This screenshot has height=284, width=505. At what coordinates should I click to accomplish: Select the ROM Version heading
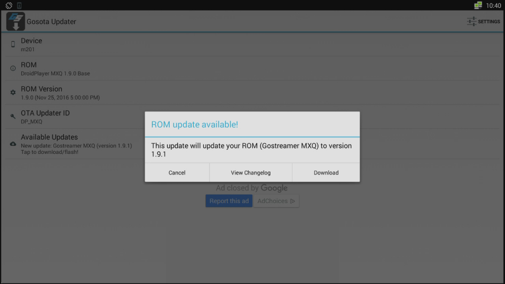41,89
